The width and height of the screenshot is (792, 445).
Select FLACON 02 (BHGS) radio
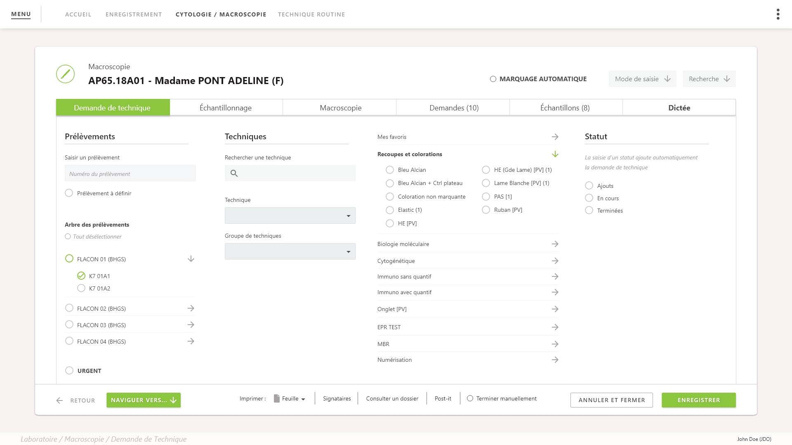tap(69, 308)
